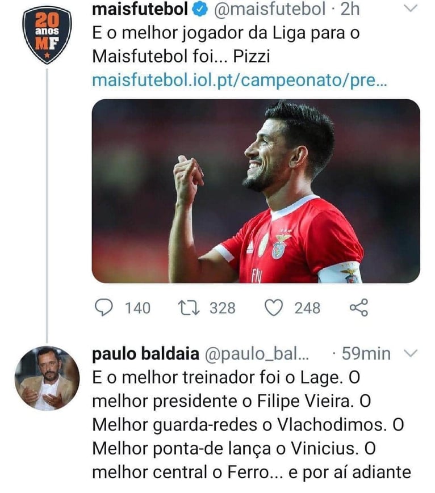435x493 pixels.
Task: Expand the maisfutebol tweet options chevron
Action: (411, 8)
